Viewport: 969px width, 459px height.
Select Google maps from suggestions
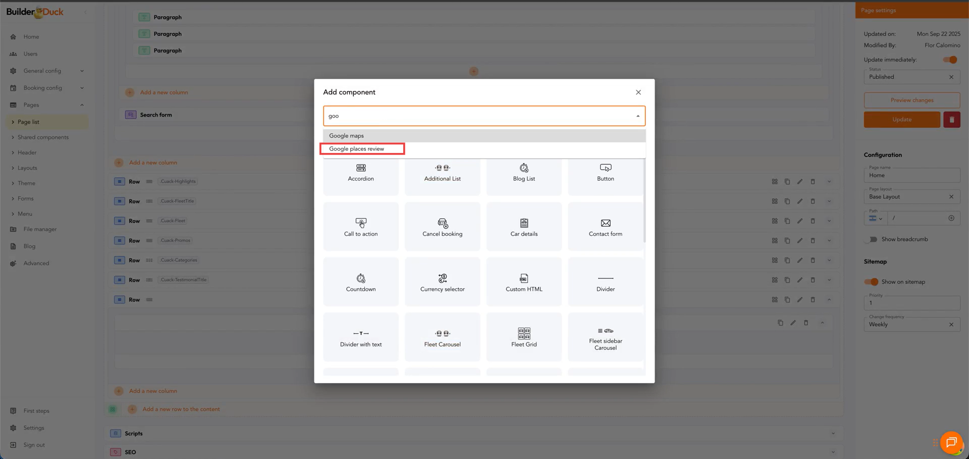click(346, 136)
